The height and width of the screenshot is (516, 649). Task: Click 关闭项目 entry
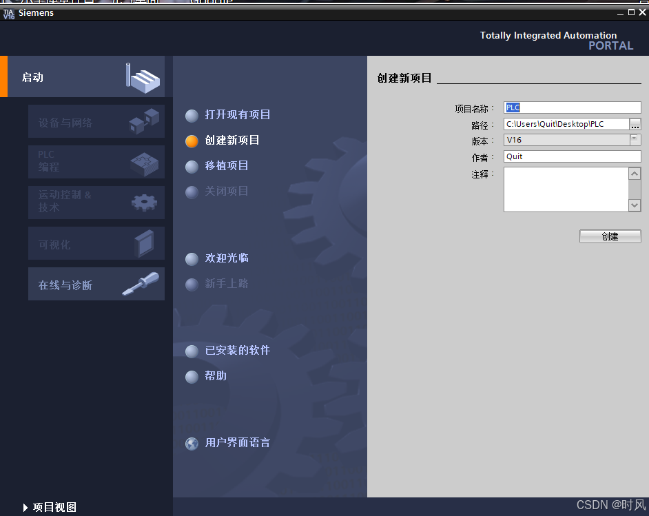[x=227, y=192]
